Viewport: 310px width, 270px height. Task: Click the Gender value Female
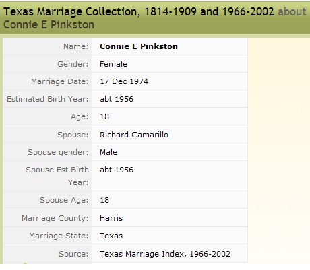pos(113,64)
